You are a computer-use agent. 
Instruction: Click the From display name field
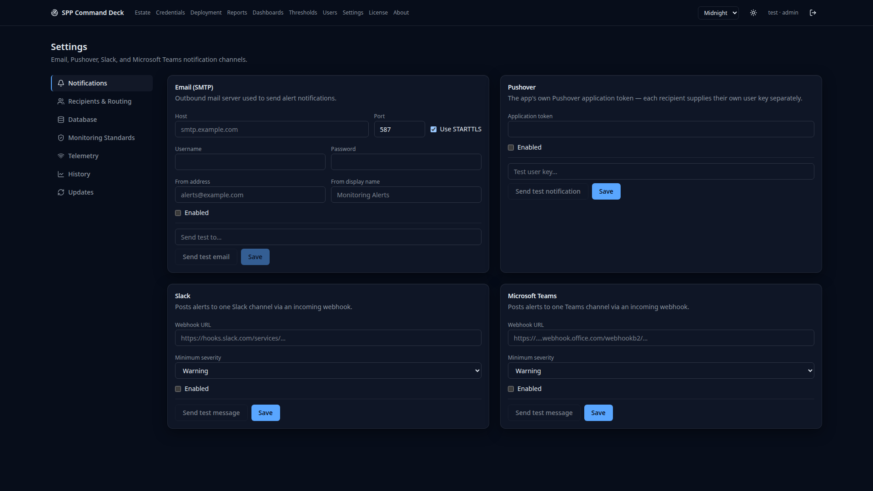click(x=406, y=195)
